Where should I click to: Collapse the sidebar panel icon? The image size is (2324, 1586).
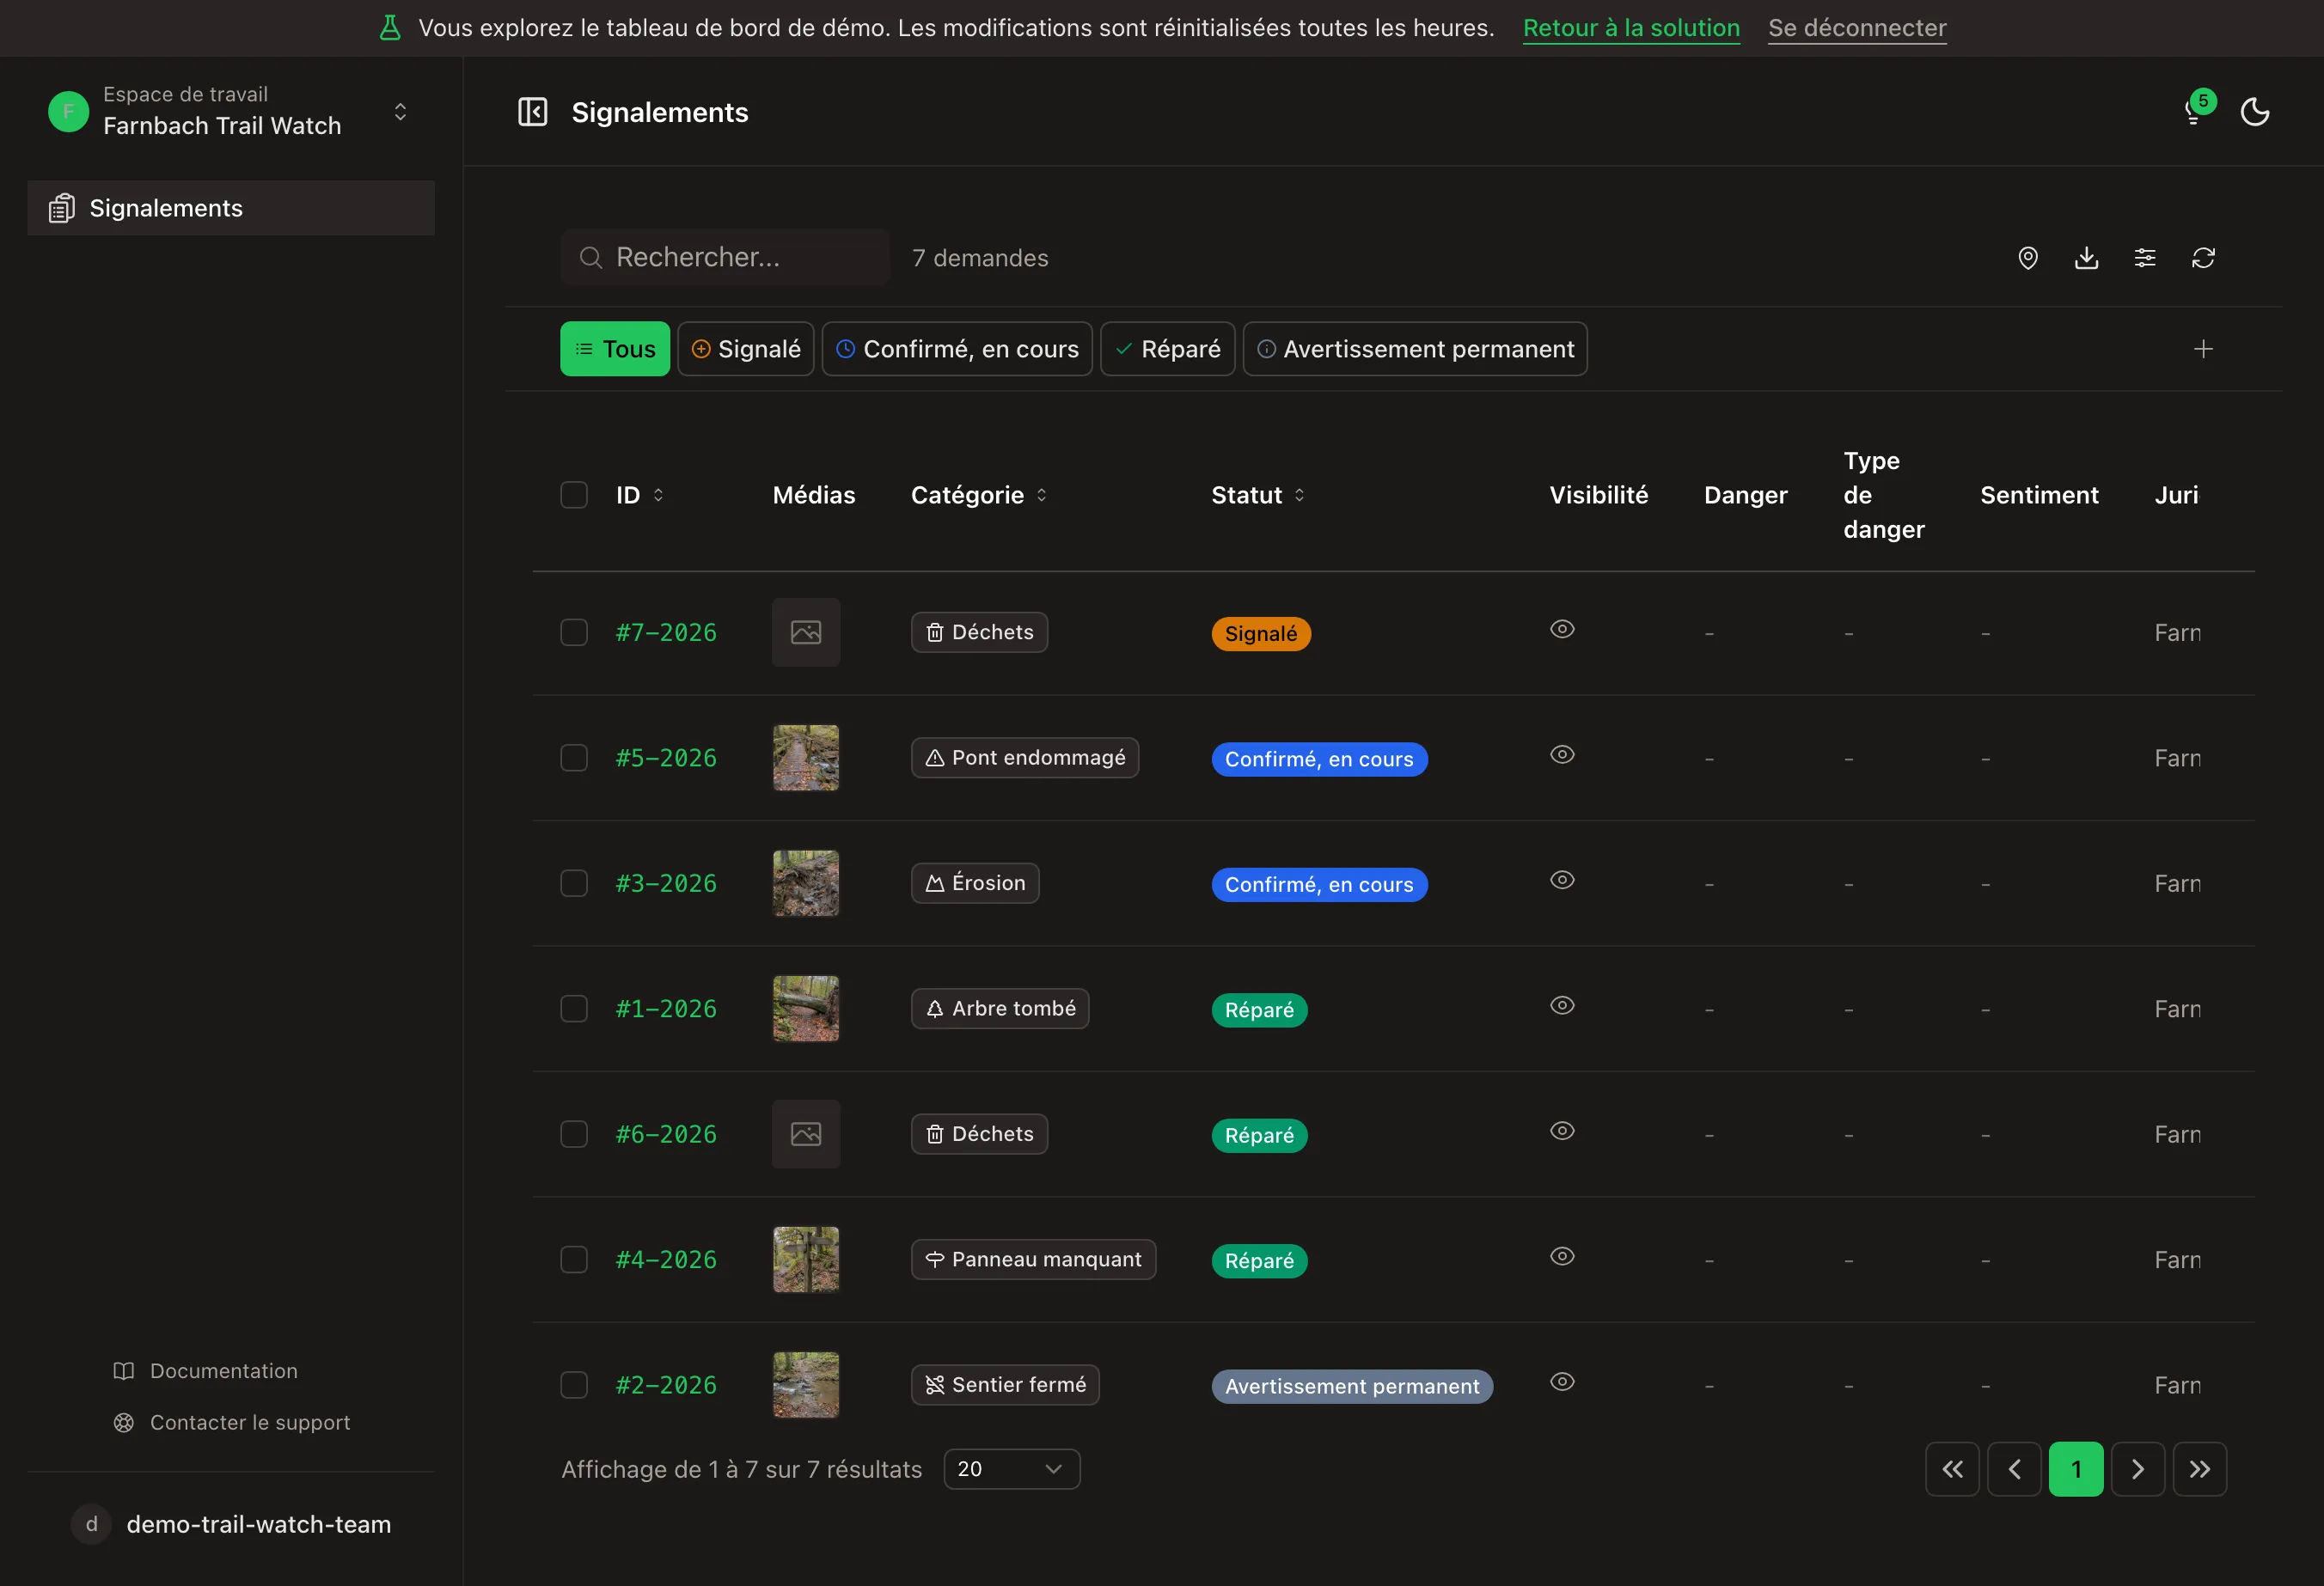(532, 112)
